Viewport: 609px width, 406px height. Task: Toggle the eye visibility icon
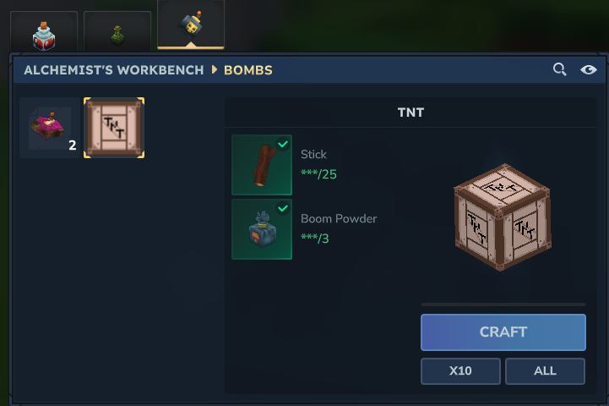[x=589, y=69]
